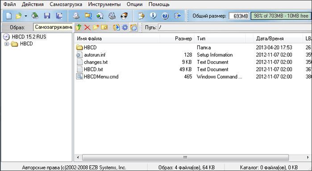Click the Путь path field
312x171 pixels.
click(235, 27)
